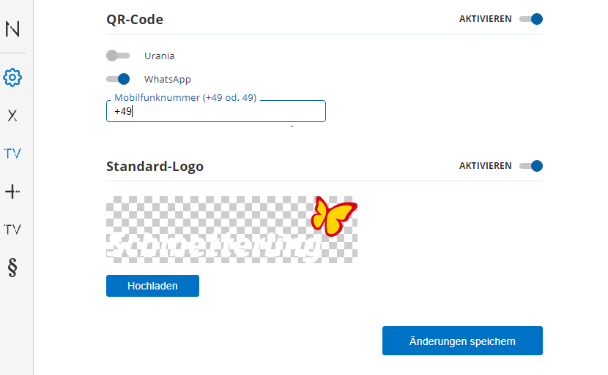Click the white Schmetterling text in the logo preview

tap(214, 246)
